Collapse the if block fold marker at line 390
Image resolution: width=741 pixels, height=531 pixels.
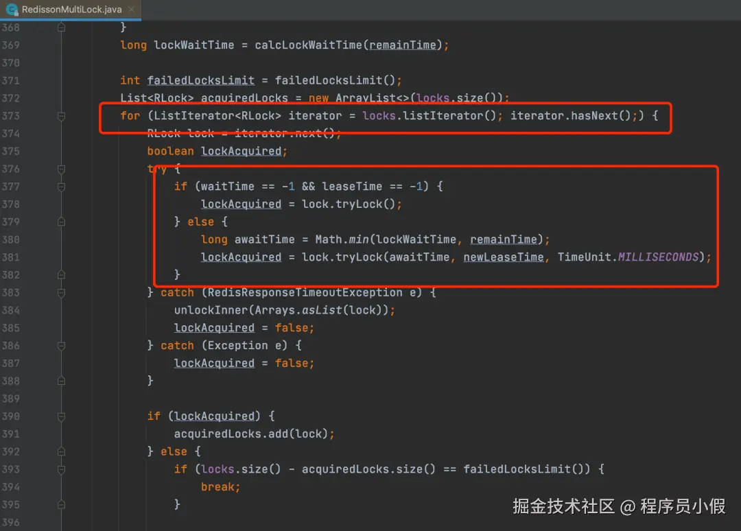coord(60,416)
